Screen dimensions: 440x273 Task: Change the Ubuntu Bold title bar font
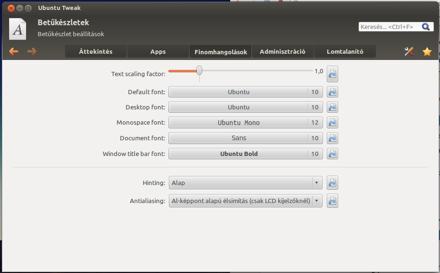click(245, 154)
